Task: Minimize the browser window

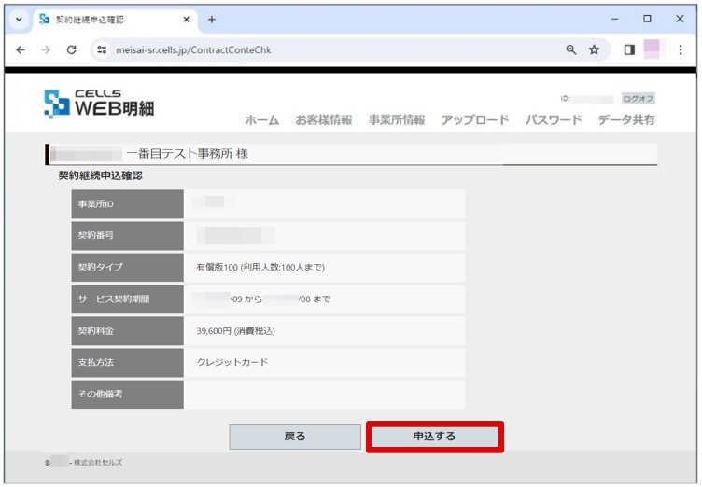Action: (614, 19)
